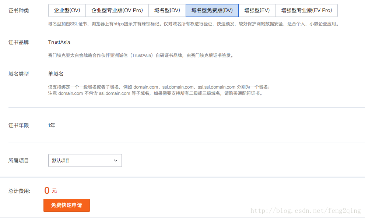
Task: Click the 注意 domain.com 不包含 note line
Action: point(156,93)
